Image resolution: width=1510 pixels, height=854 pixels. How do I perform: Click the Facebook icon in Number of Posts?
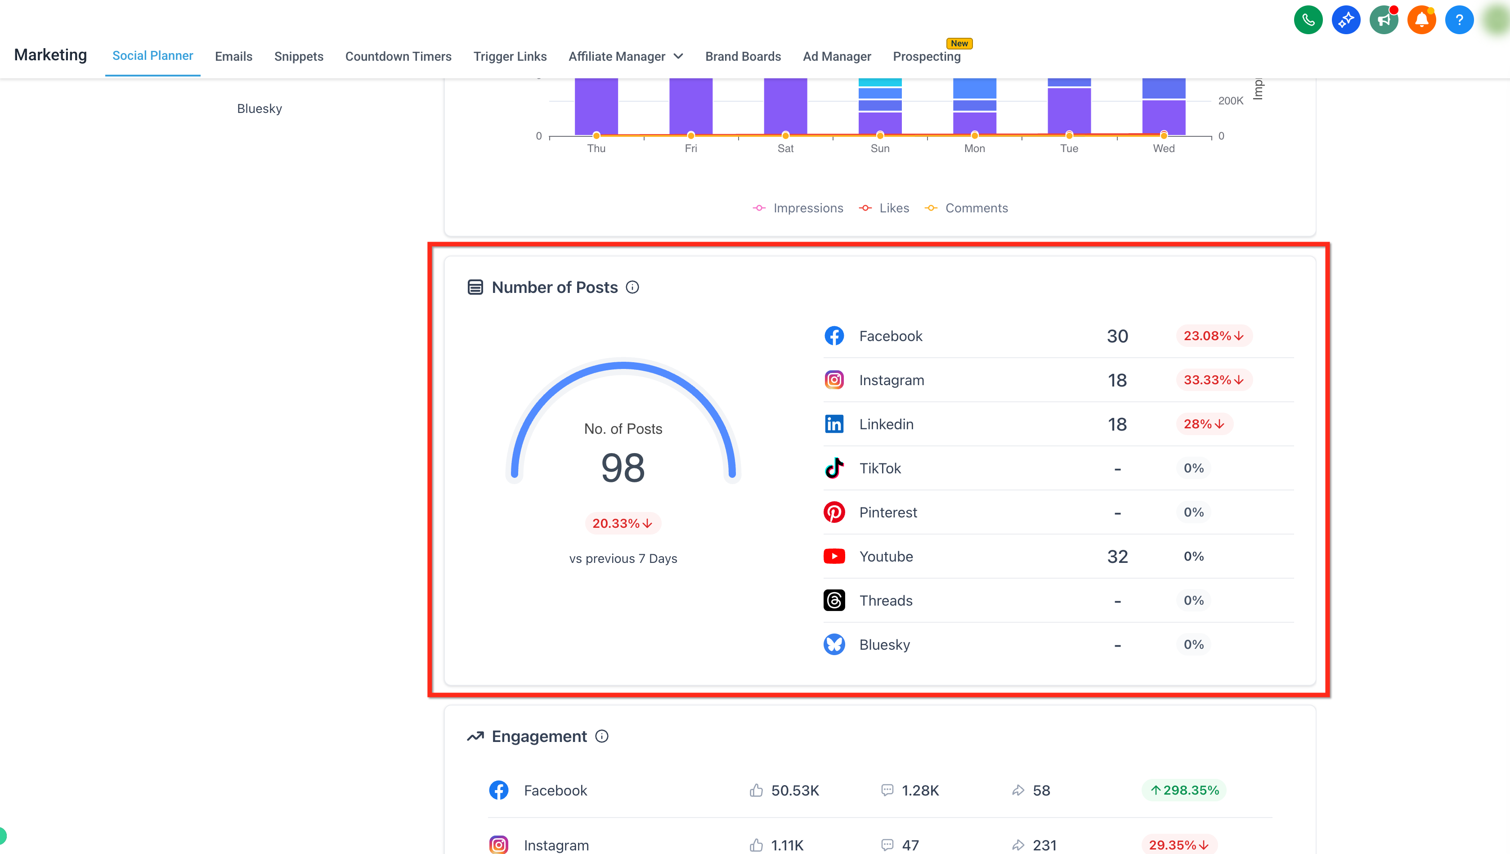click(x=834, y=336)
